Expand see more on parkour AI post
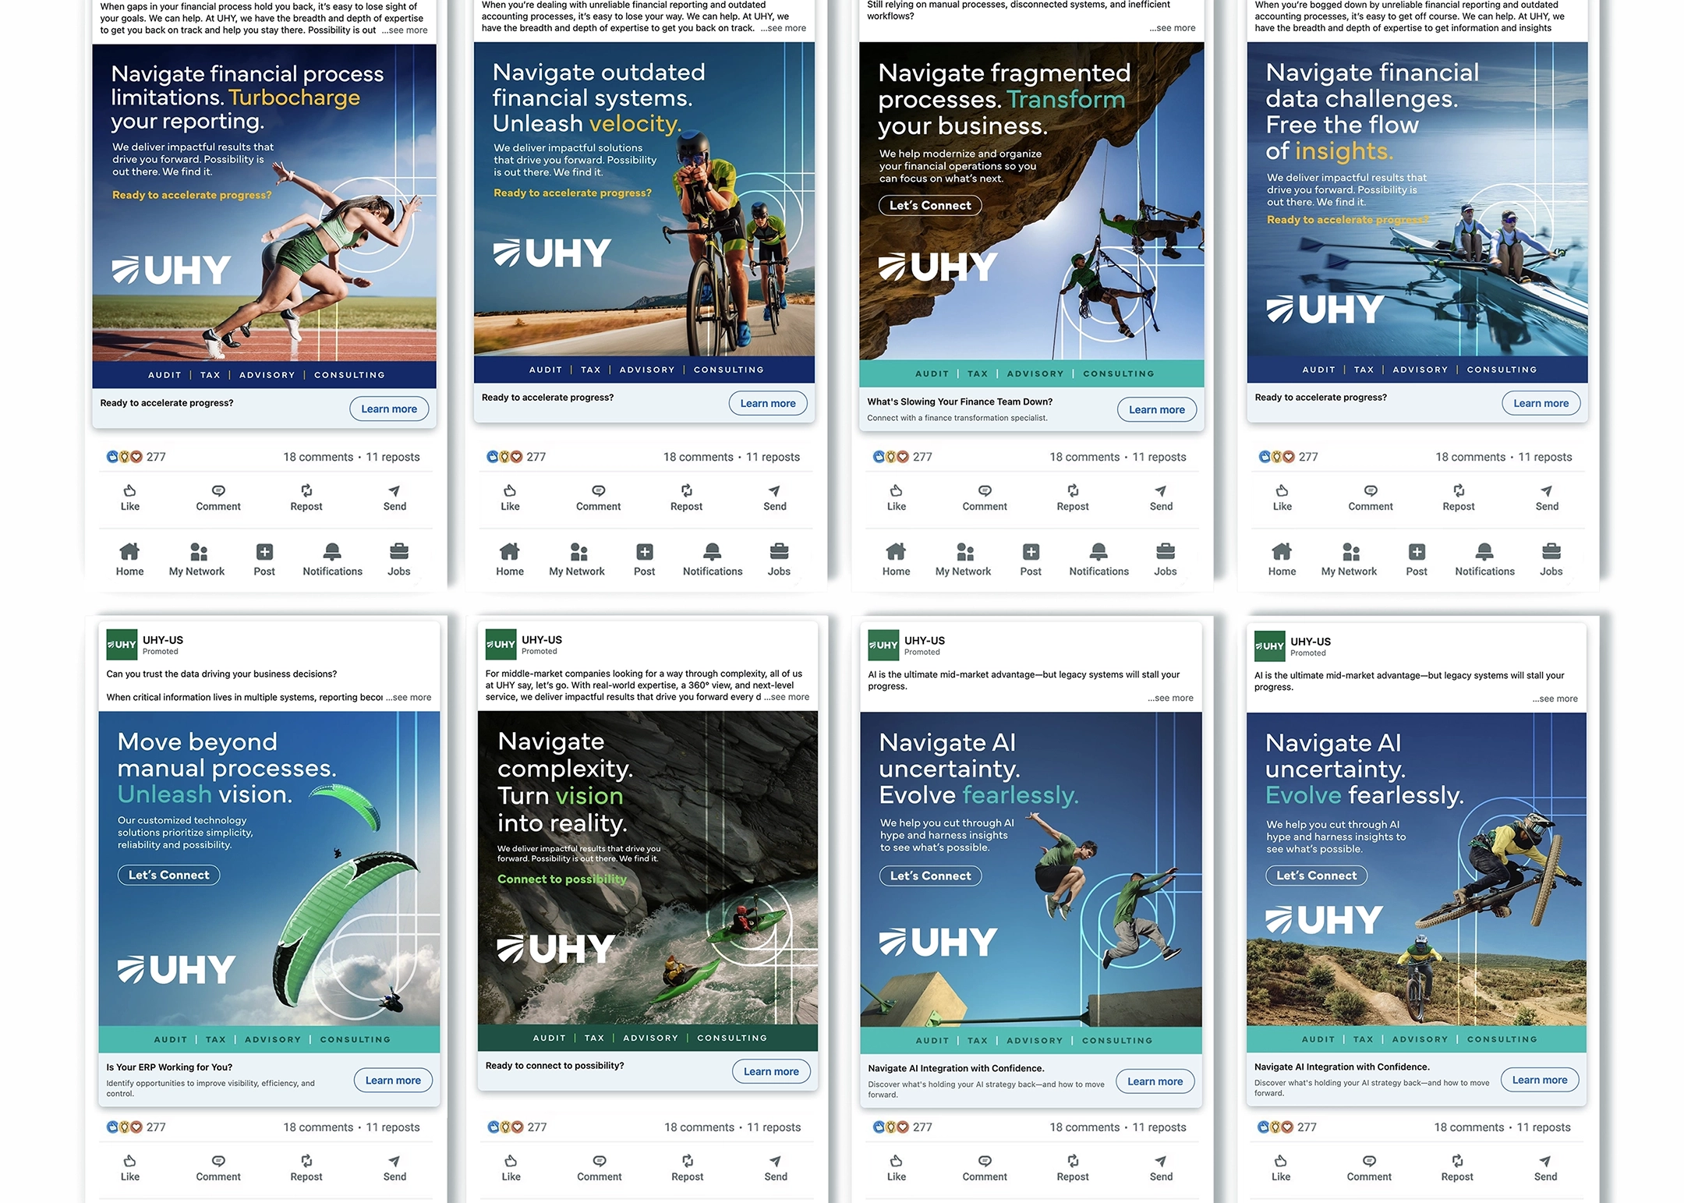 1170,698
